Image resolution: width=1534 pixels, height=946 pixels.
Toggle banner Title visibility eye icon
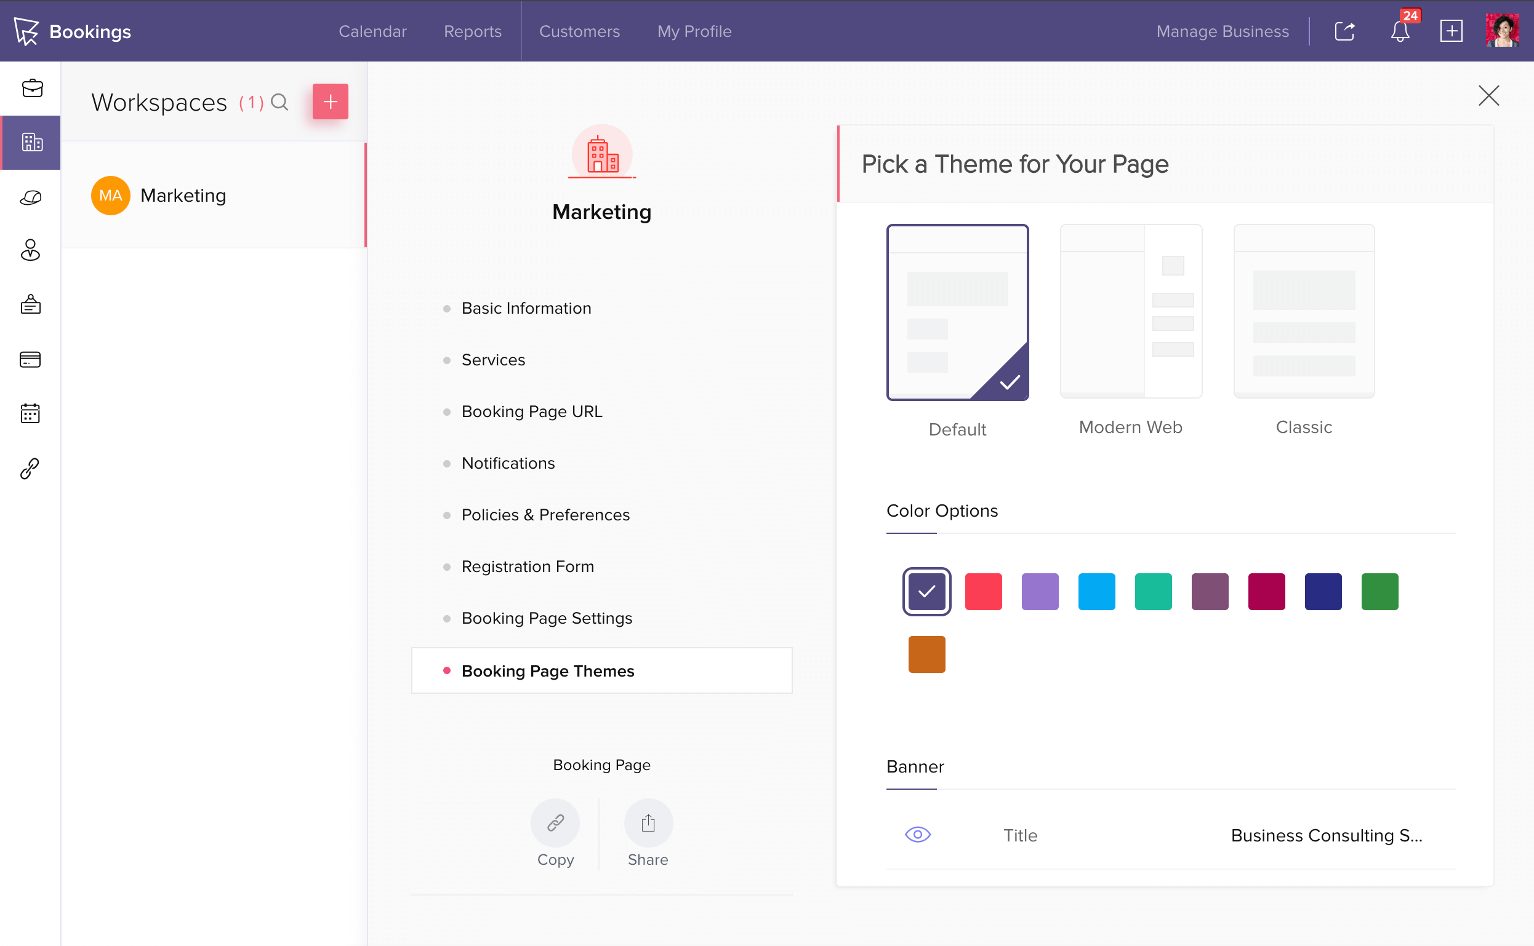coord(917,835)
